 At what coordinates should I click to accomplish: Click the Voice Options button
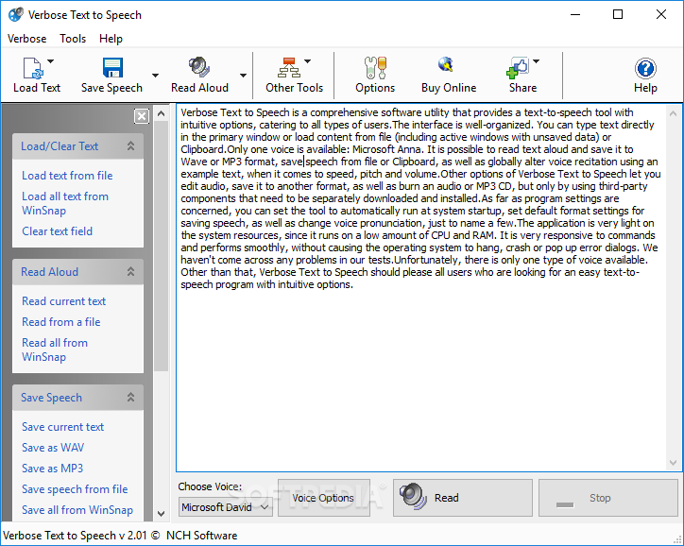coord(323,498)
